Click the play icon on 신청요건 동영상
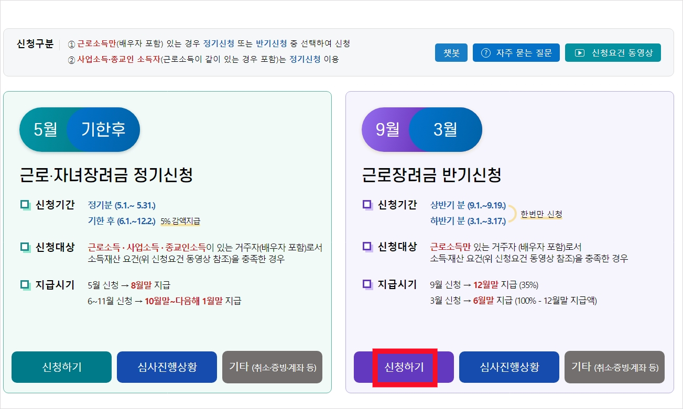The width and height of the screenshot is (683, 409). click(x=579, y=53)
